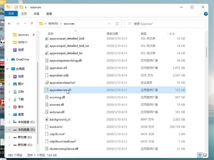Select 新加卷 (G:) drive
The width and height of the screenshot is (214, 160).
point(23,145)
